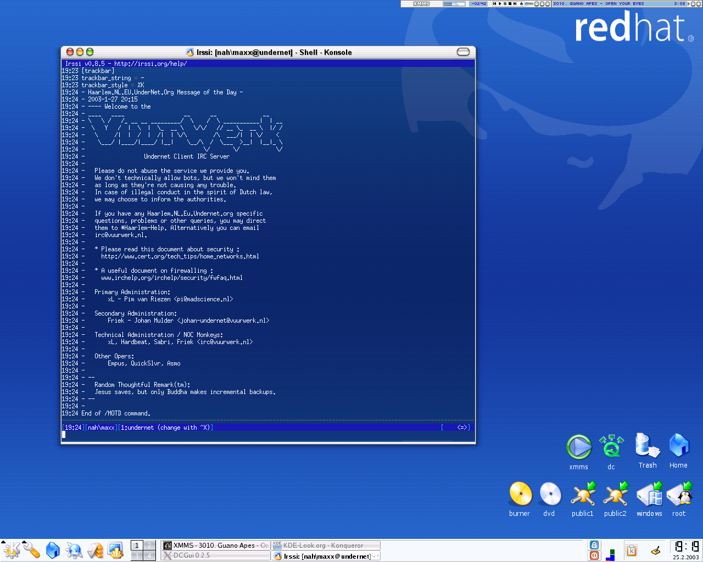Image resolution: width=703 pixels, height=562 pixels.
Task: Switch to Irssi Konsole taskbar entry
Action: coord(326,556)
